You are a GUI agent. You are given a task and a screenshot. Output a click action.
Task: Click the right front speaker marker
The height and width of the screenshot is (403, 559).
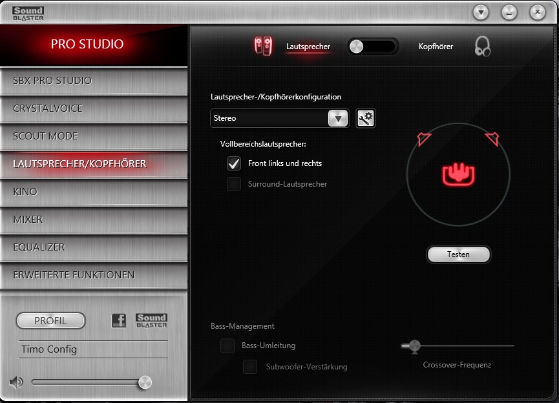[492, 139]
